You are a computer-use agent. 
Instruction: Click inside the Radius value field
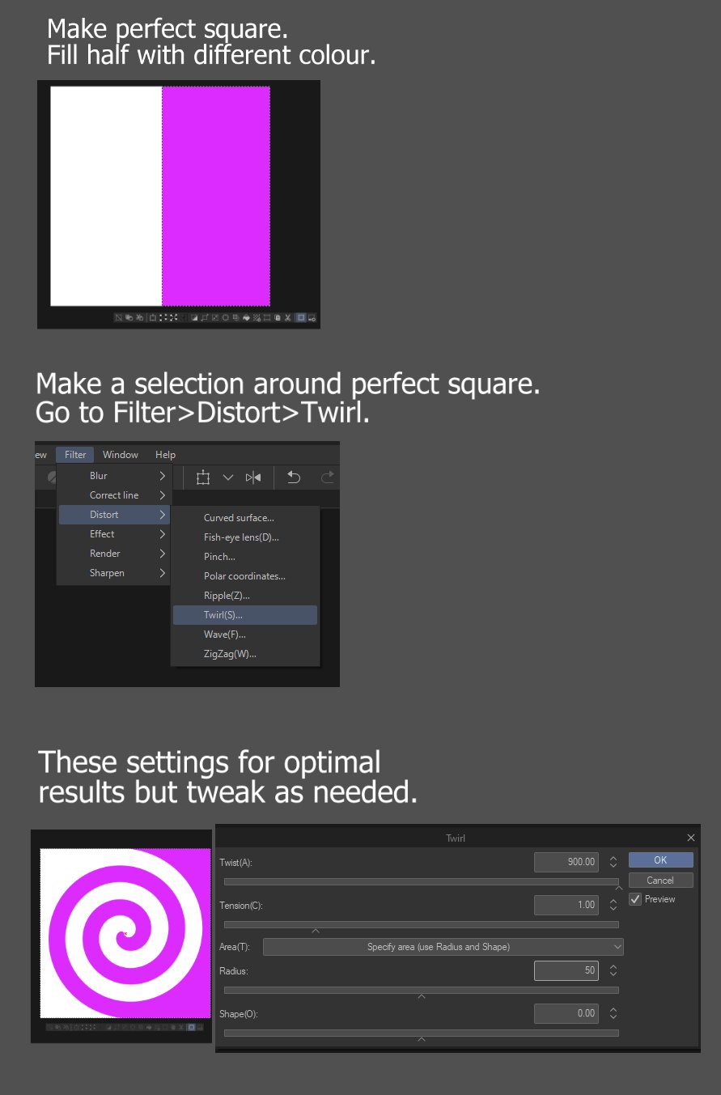pos(566,970)
